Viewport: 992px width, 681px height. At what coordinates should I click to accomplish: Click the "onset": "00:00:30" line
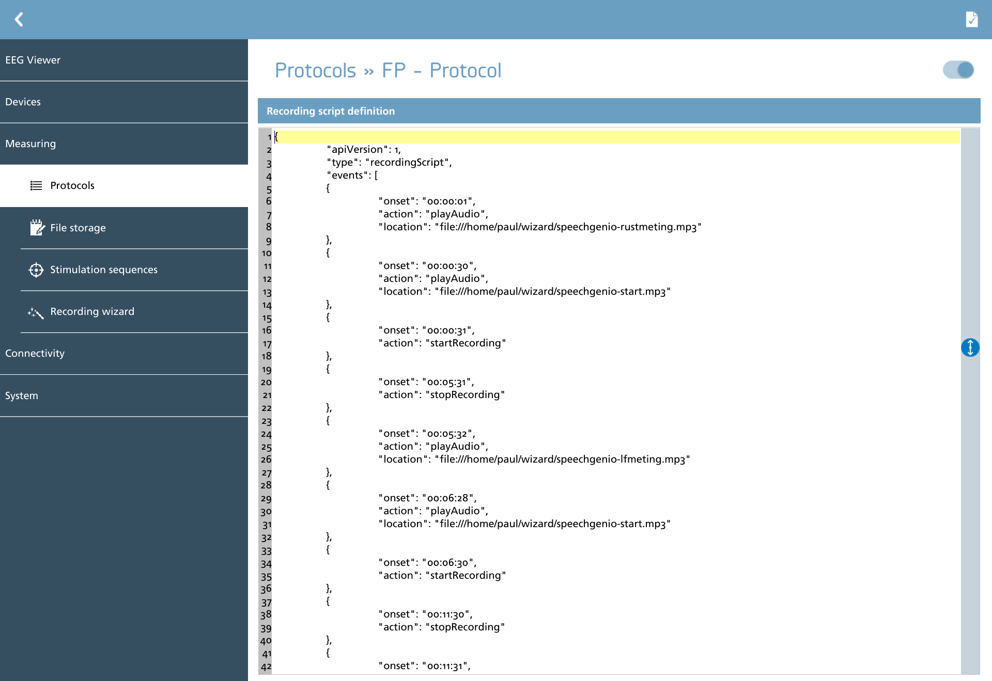pyautogui.click(x=427, y=265)
